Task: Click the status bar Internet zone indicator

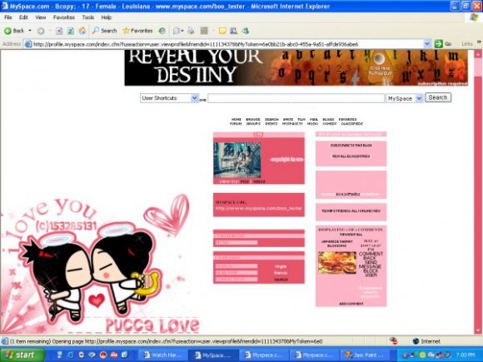Action: 426,341
